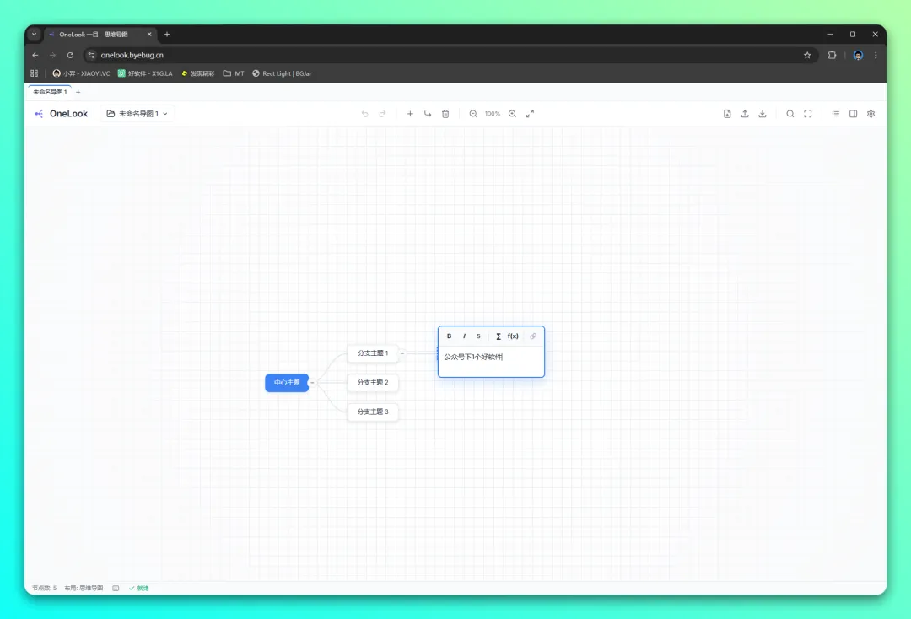Open the 未命名导图 1 file dropdown
Image resolution: width=911 pixels, height=619 pixels.
point(137,114)
